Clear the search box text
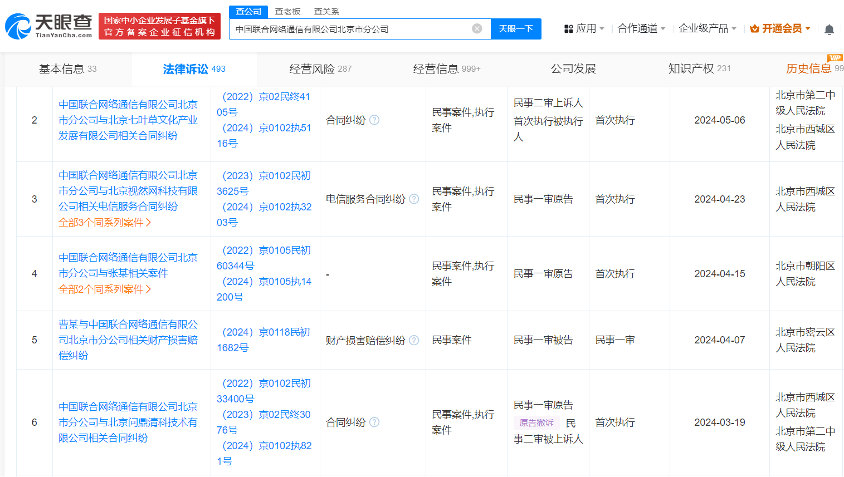 click(x=477, y=28)
